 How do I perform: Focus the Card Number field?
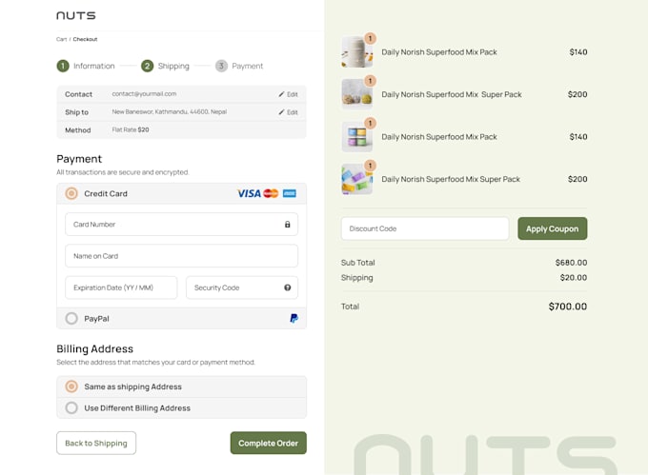point(181,225)
